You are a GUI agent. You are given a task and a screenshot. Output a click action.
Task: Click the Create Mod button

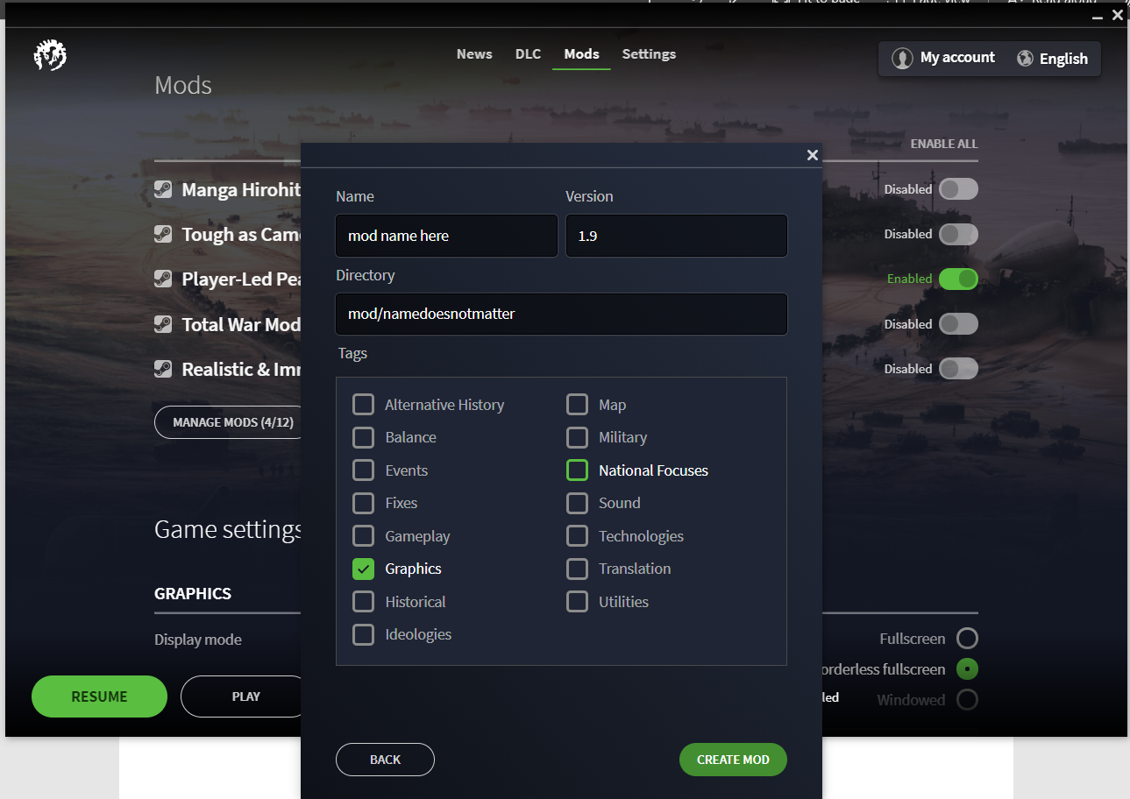733,760
